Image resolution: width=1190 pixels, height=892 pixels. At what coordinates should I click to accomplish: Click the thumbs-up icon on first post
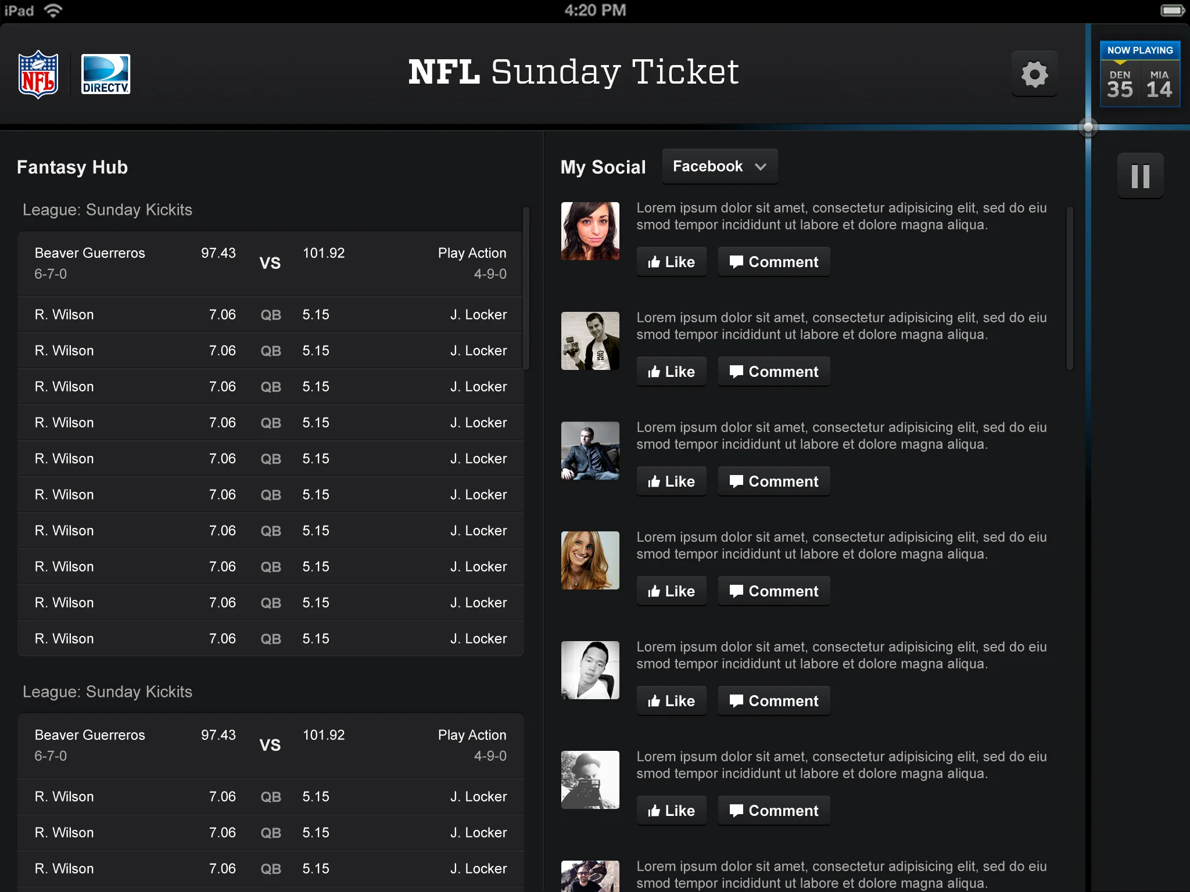655,261
